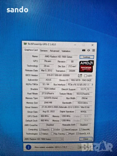Take a screenshot with the camera icon

tap(84, 50)
